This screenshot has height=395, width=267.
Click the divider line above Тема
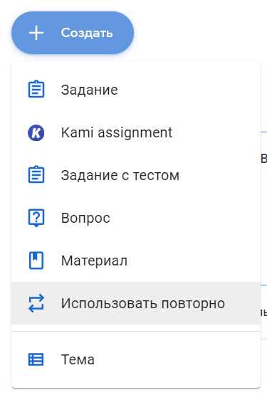(136, 331)
